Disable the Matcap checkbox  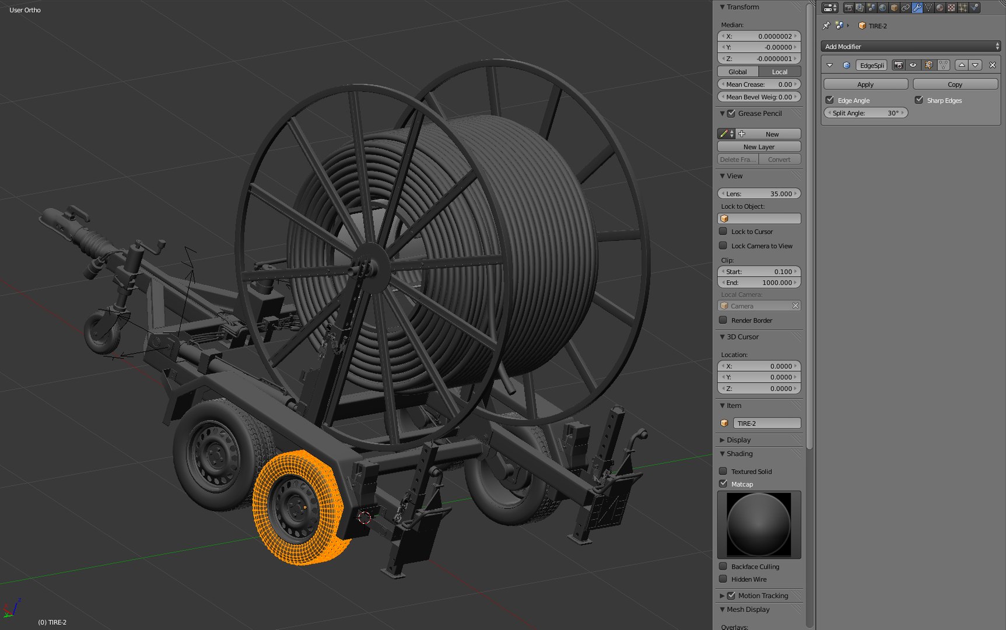click(723, 484)
